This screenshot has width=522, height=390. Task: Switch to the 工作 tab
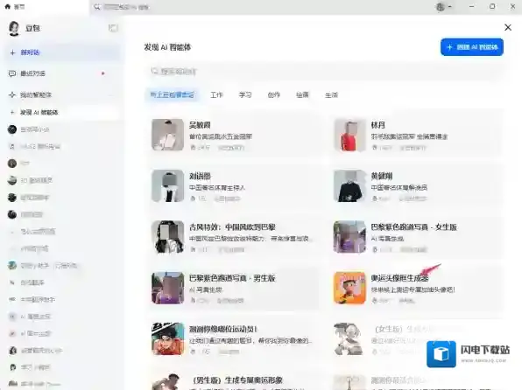[x=216, y=94]
